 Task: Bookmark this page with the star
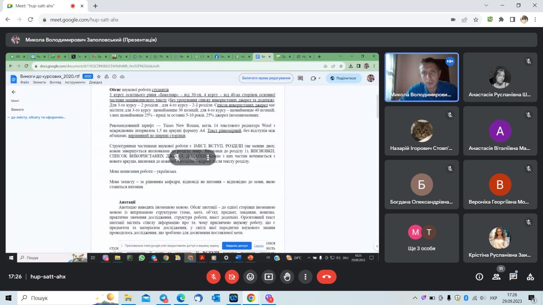click(x=476, y=19)
